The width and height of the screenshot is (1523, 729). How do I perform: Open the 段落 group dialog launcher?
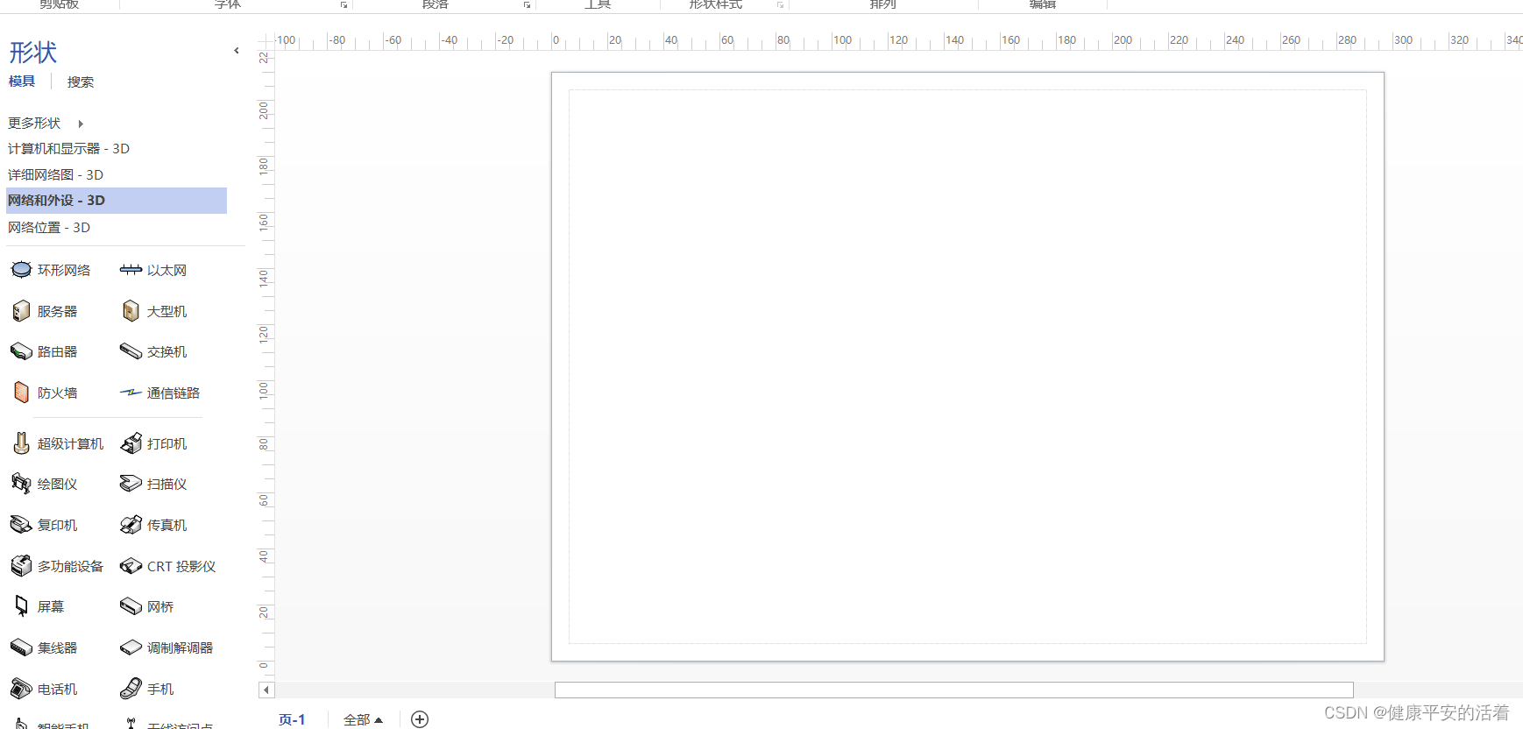(528, 5)
